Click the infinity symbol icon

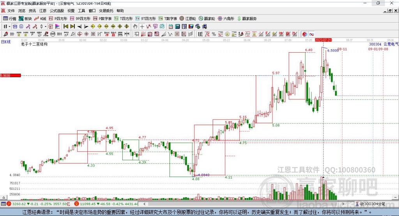point(311,34)
